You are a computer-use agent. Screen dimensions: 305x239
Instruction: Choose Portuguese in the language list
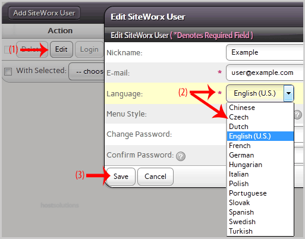pyautogui.click(x=260, y=193)
